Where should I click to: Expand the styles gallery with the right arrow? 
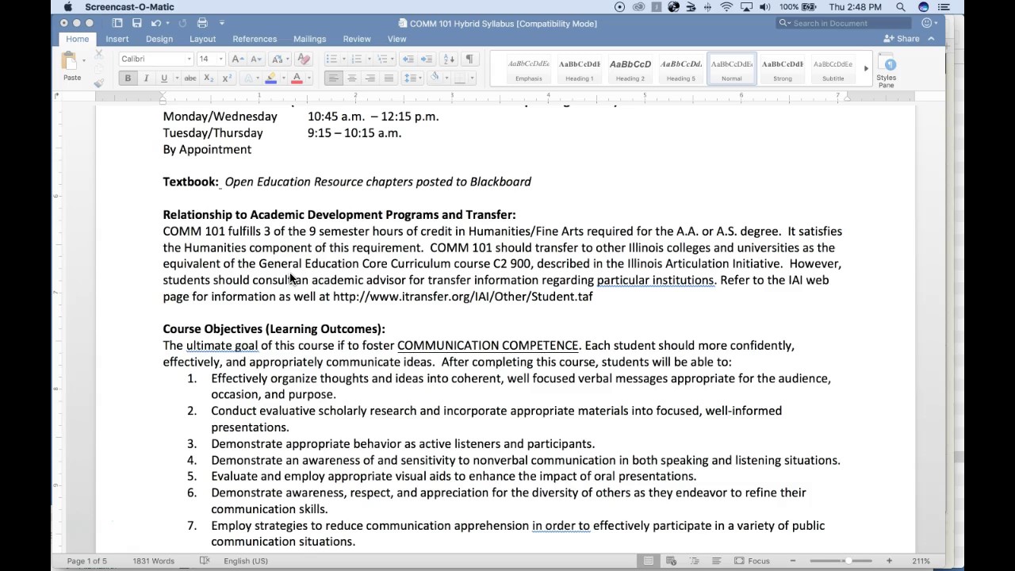click(866, 68)
